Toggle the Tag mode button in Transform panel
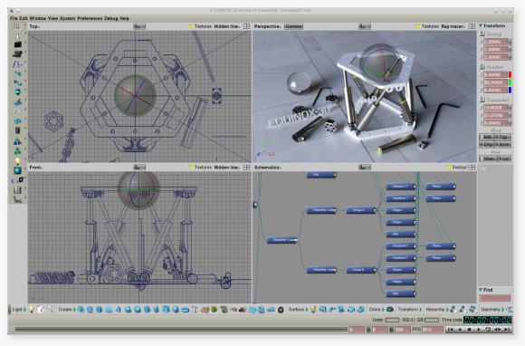This screenshot has width=525, height=346. [x=503, y=137]
